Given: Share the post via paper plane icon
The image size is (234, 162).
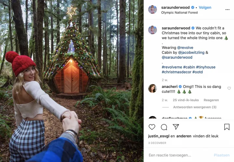Looking at the screenshot, I should coord(176,127).
